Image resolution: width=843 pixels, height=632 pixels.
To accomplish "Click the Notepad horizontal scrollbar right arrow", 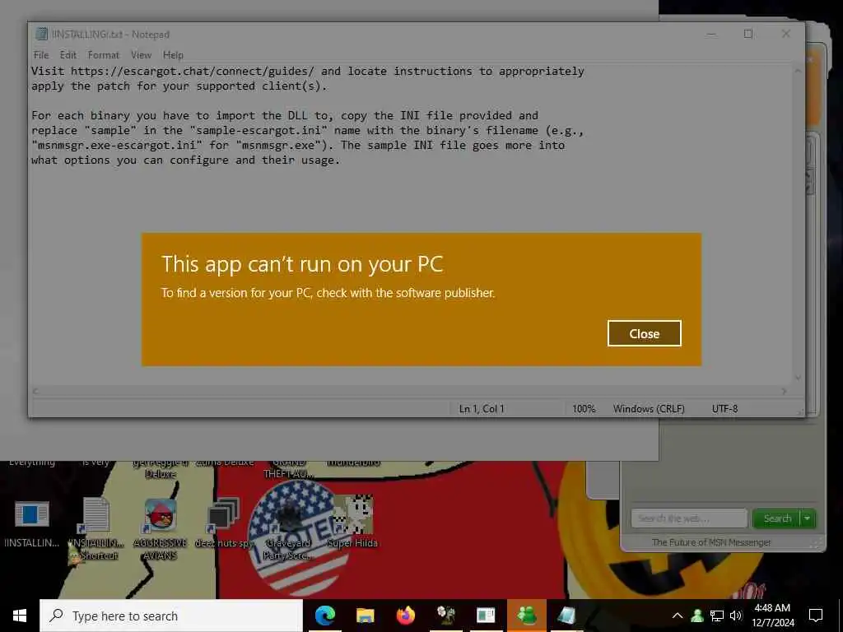I will (x=785, y=391).
